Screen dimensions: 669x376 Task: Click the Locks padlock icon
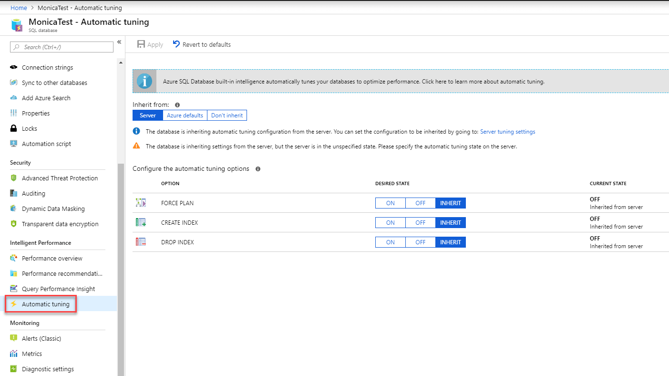(x=14, y=128)
